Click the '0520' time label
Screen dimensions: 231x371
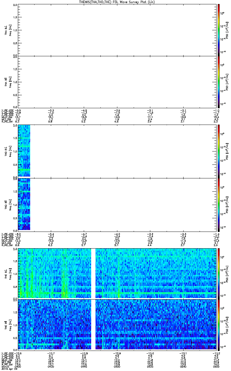tap(150, 366)
